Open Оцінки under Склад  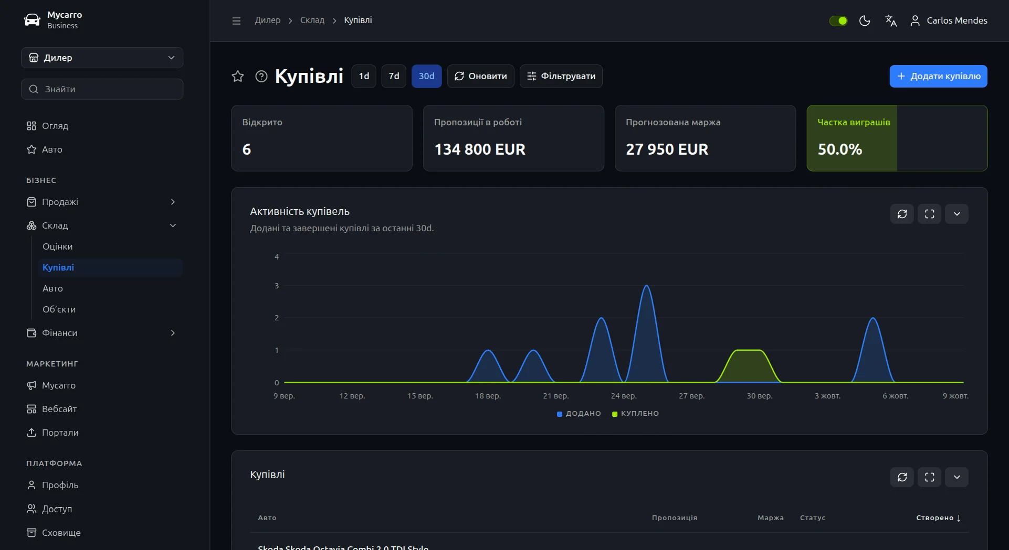point(110,246)
